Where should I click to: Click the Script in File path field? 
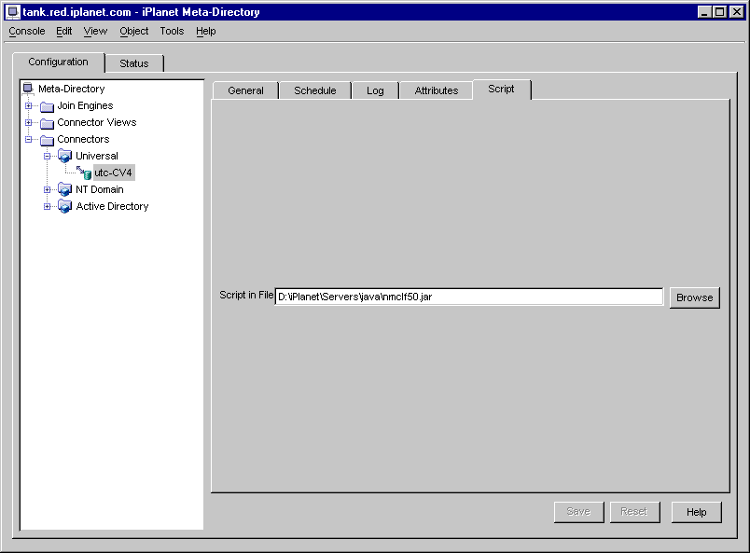[x=469, y=297]
